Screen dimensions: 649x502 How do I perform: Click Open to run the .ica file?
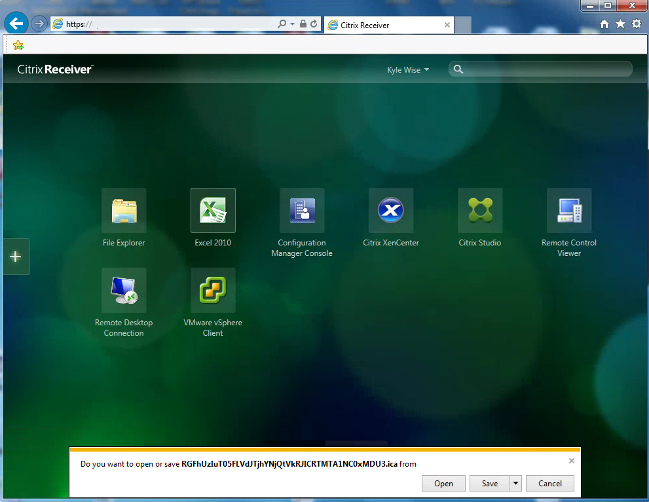tap(443, 483)
